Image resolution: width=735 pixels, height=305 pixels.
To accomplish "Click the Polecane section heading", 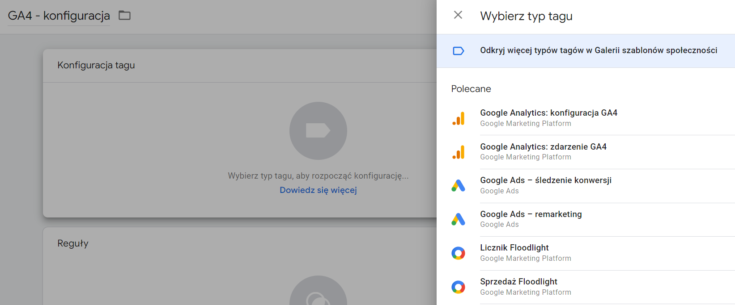I will [471, 89].
